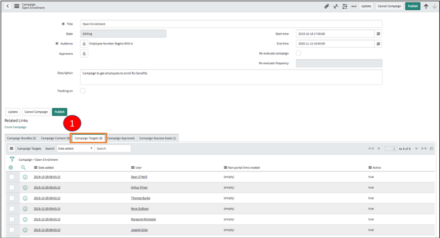440x238 pixels.
Task: Unlock the Approvers field lock icon
Action: pyautogui.click(x=84, y=54)
